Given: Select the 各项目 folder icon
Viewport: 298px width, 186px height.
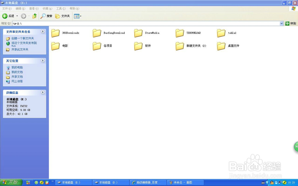Looking at the screenshot, I should (97, 46).
